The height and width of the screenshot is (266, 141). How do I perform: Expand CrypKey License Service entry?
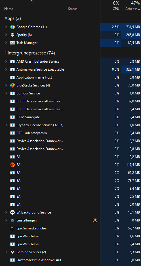pyautogui.click(x=6, y=125)
